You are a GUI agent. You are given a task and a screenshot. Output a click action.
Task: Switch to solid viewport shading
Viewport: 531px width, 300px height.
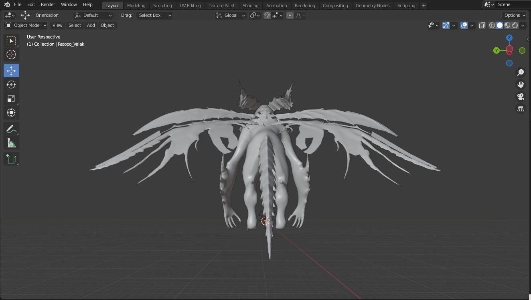coord(500,25)
